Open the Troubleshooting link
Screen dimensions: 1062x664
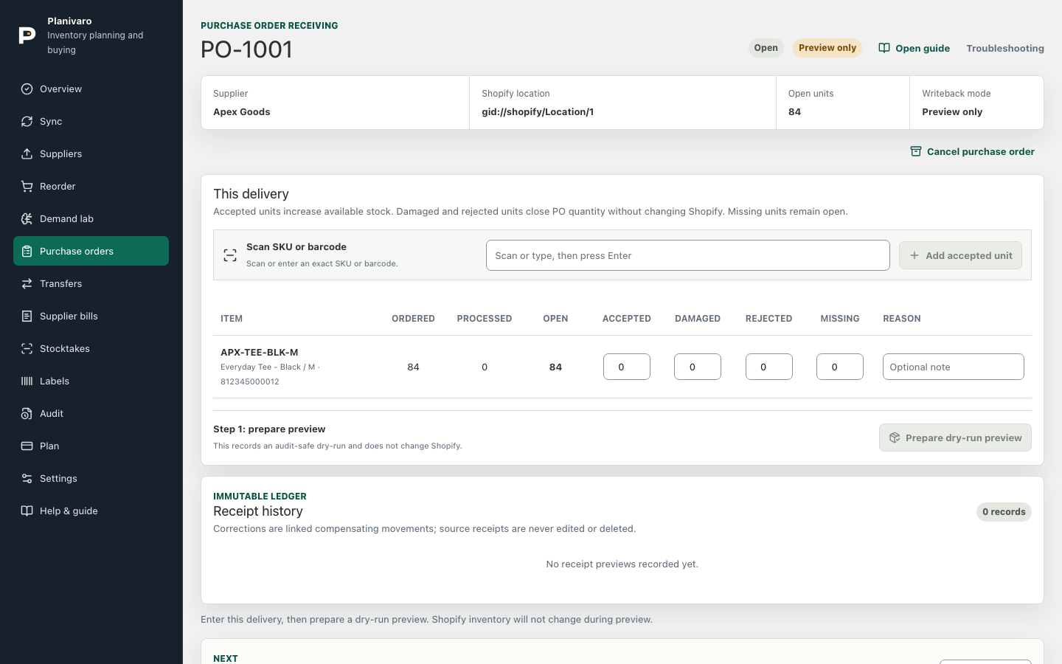[x=1005, y=48]
